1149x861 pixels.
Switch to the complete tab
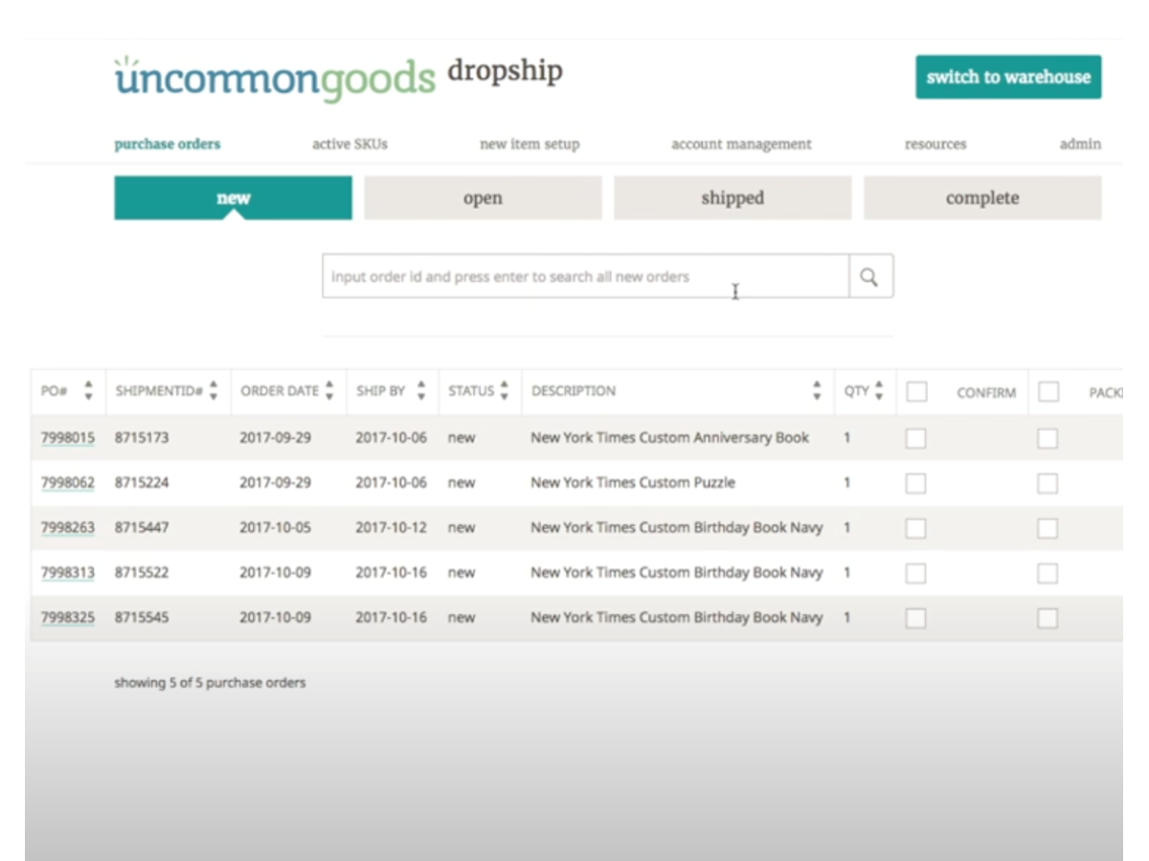click(982, 198)
